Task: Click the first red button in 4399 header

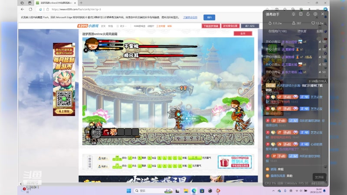Action: (211, 26)
